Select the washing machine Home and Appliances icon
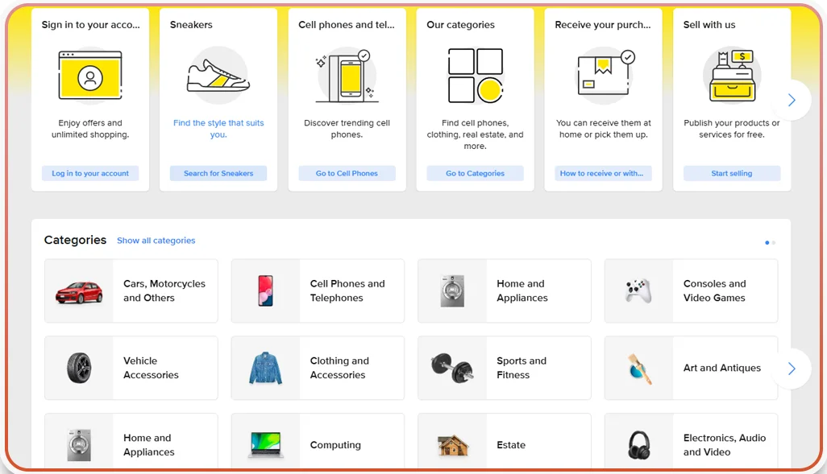The width and height of the screenshot is (827, 474). [452, 291]
